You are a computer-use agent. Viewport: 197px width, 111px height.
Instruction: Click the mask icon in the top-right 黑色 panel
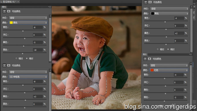coord(150,2)
